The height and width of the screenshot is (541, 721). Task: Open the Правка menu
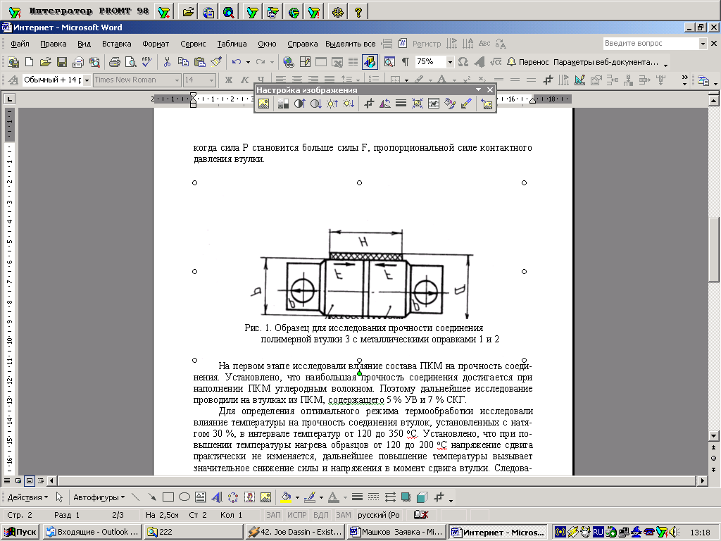[x=54, y=44]
